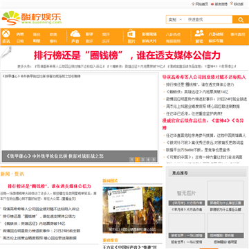Go to slide 4 in carousel pager
This screenshot has width=249, height=249.
pos(148,159)
